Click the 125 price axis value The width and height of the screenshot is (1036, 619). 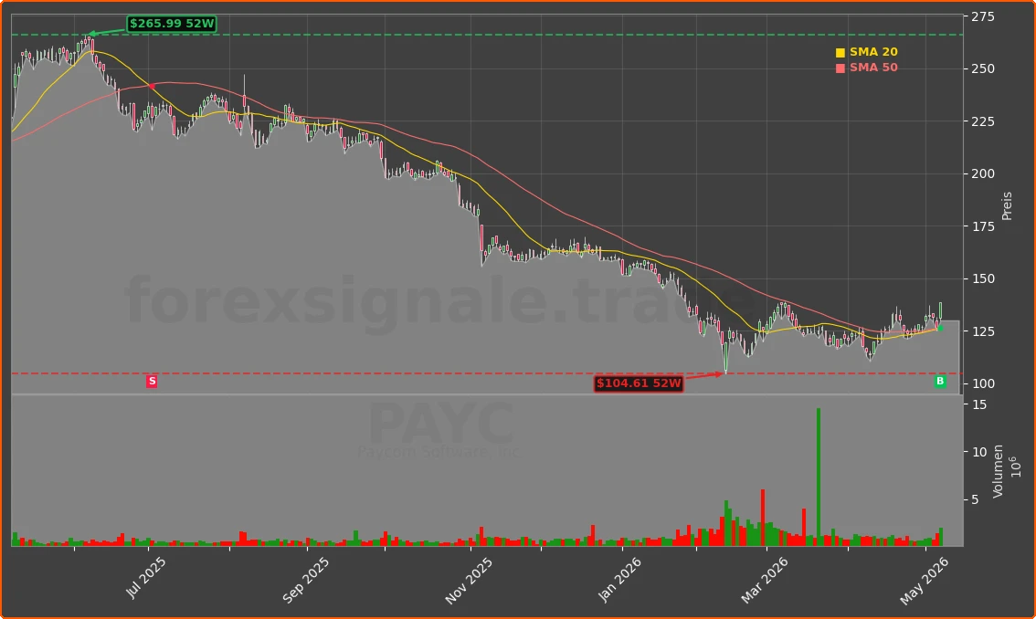pyautogui.click(x=982, y=331)
